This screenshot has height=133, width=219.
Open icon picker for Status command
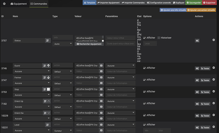48,41
